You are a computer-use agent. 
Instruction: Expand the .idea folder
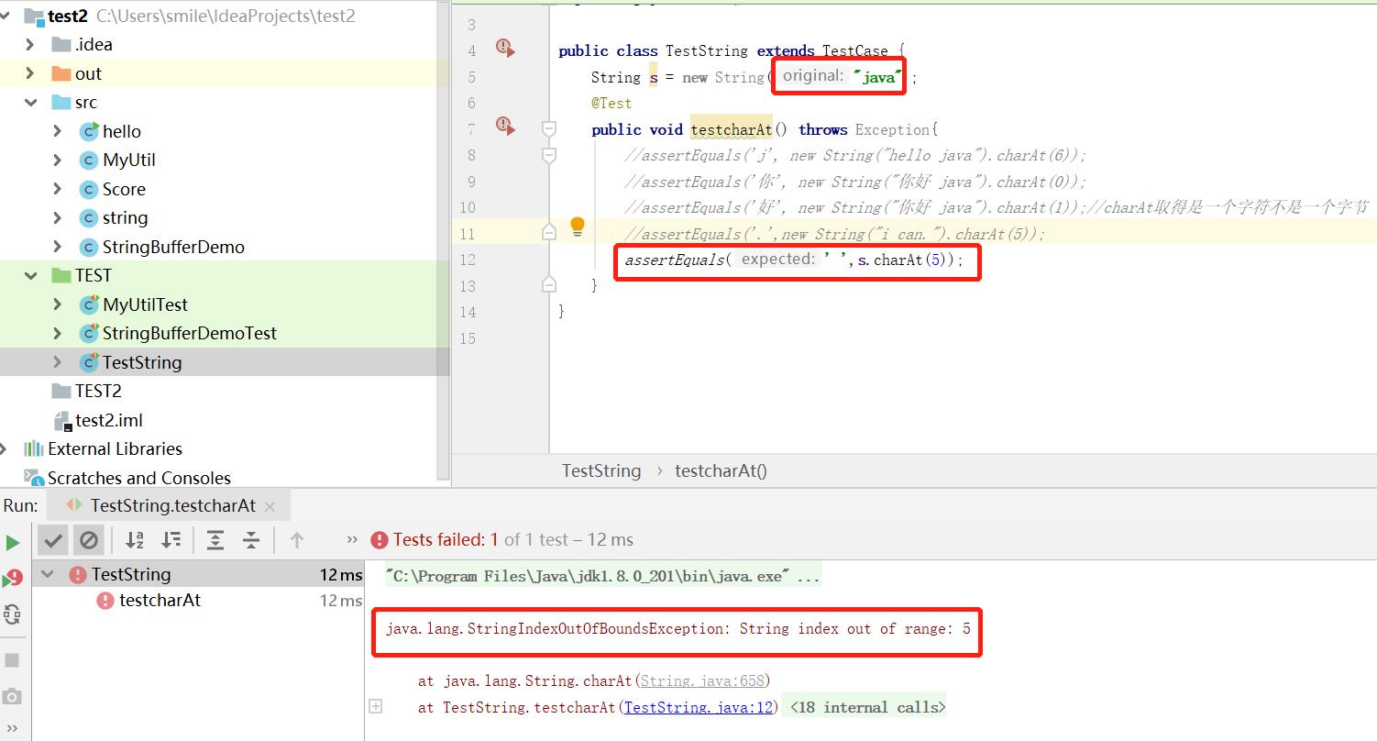click(x=30, y=44)
